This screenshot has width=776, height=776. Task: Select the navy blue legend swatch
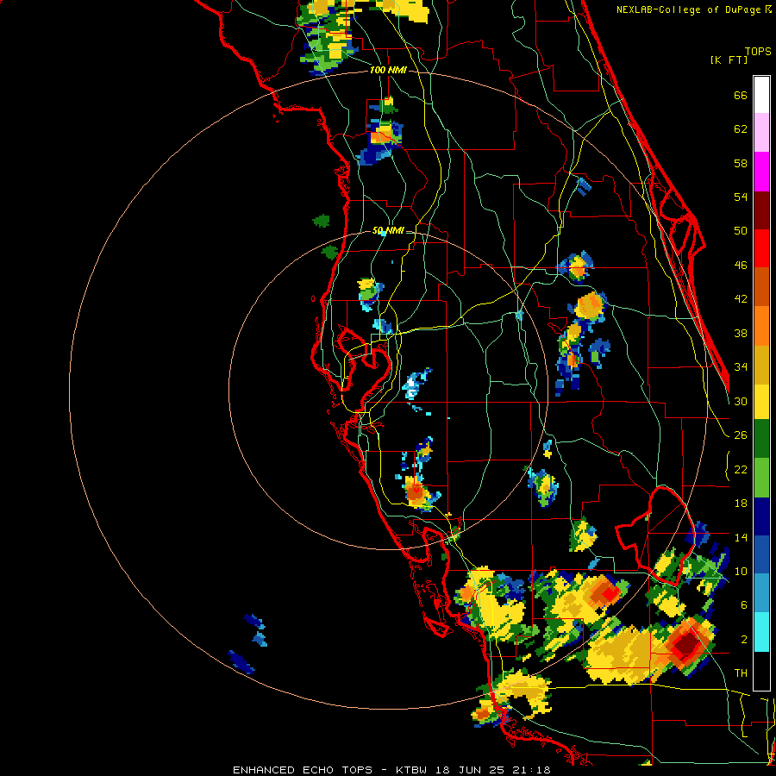click(x=761, y=516)
